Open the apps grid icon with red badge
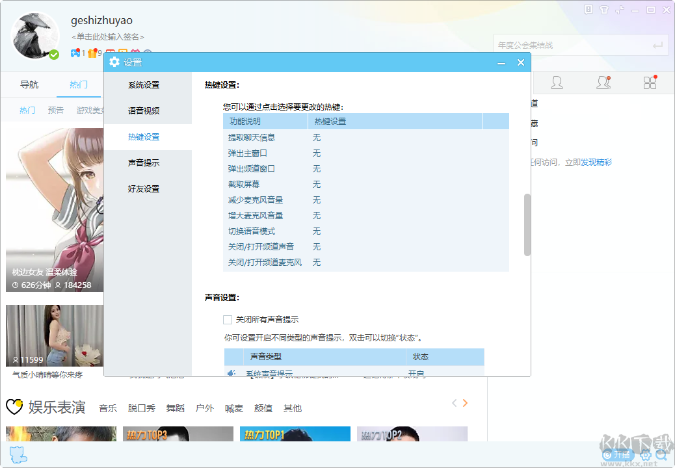The height and width of the screenshot is (468, 675). click(650, 83)
